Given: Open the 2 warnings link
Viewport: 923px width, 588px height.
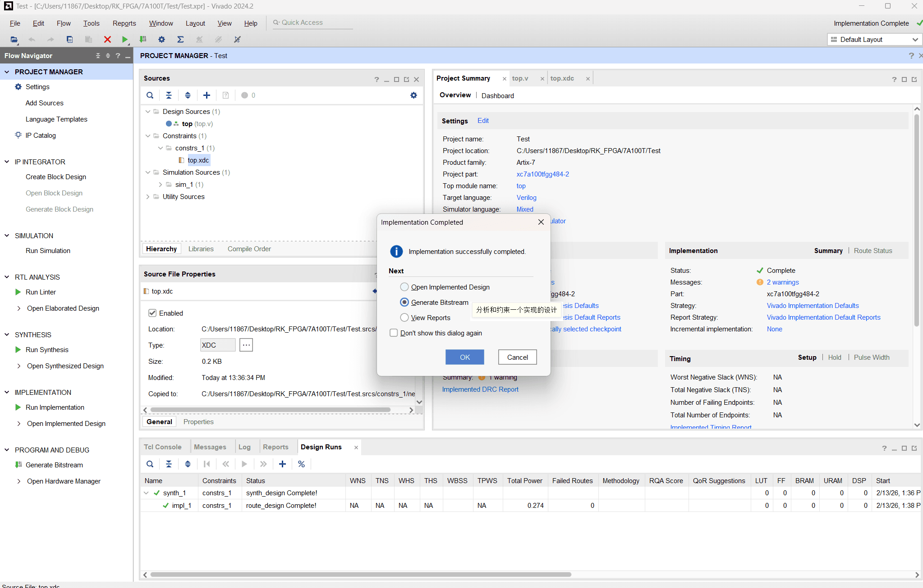Looking at the screenshot, I should pos(782,282).
